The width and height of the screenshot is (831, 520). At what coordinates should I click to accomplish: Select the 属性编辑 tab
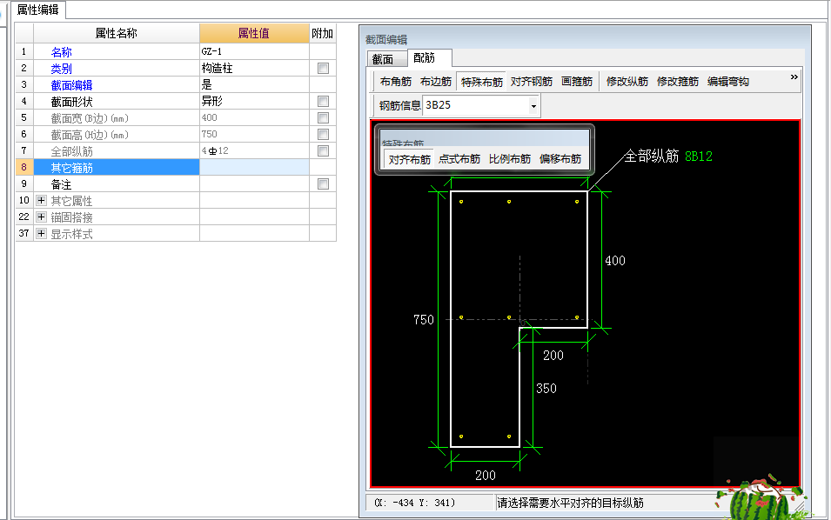pos(39,11)
